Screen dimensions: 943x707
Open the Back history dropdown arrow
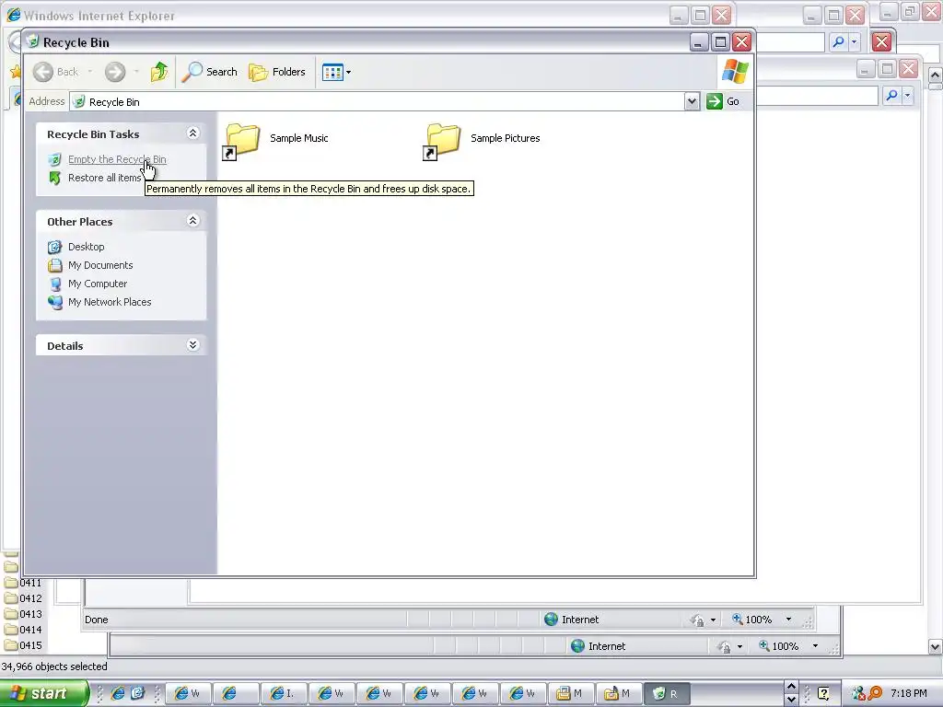tap(90, 72)
